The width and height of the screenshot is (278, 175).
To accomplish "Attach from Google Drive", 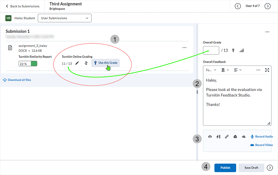I will click(235, 137).
